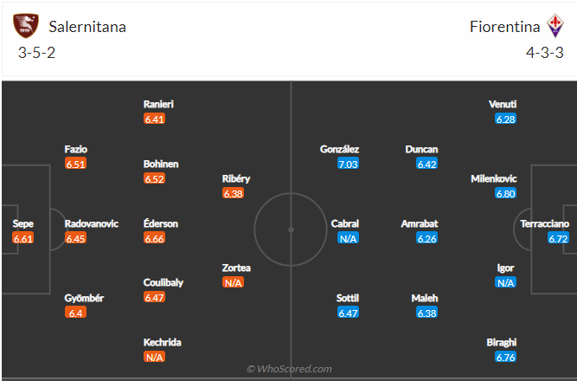Open player Gyömbér's name
577x381 pixels.
[84, 298]
